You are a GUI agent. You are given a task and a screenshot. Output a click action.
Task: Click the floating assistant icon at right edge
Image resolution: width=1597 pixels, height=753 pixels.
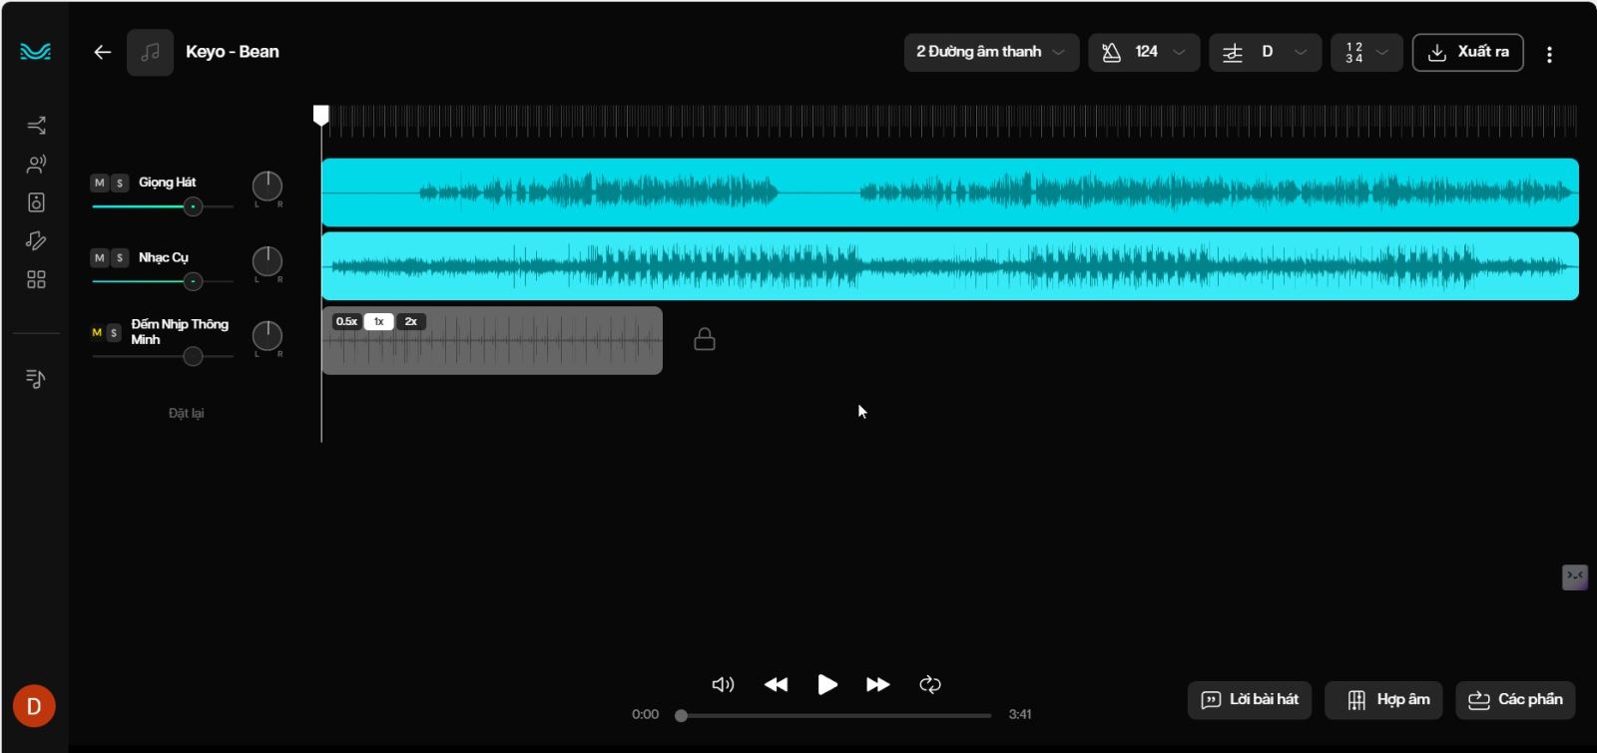click(x=1575, y=576)
